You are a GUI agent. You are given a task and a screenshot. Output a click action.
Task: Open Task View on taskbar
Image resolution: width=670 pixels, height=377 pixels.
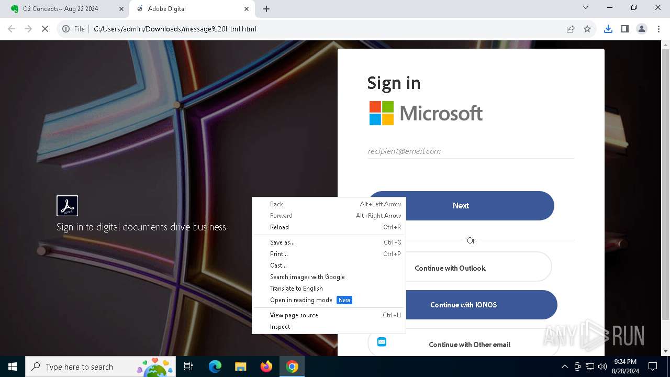click(188, 367)
